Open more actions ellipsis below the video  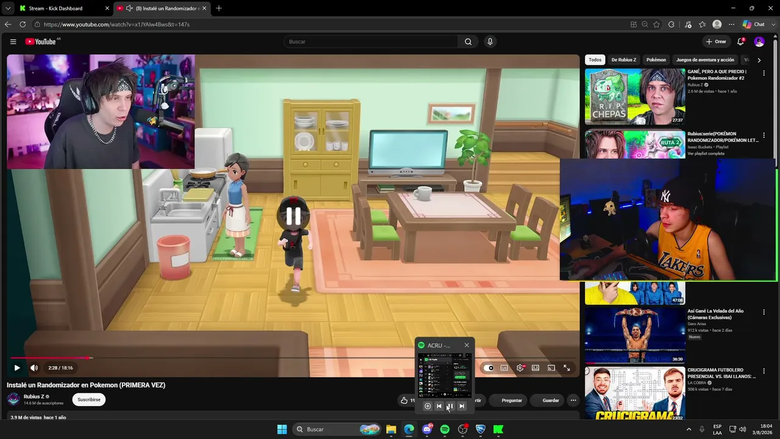click(x=573, y=400)
